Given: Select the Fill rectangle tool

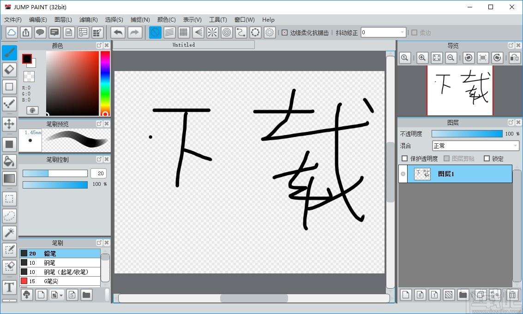Looking at the screenshot, I should [9, 144].
